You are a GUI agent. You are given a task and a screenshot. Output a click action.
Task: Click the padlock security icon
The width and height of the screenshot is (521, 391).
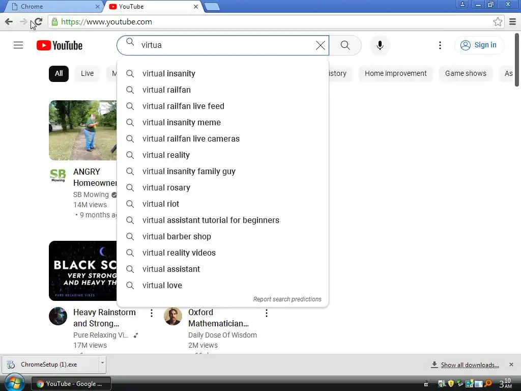tap(54, 22)
